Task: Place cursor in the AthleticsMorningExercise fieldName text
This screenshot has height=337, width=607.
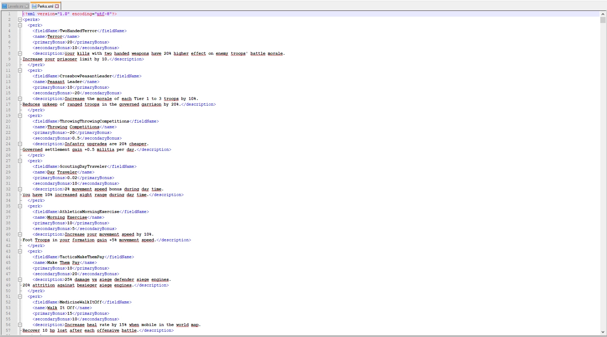Action: click(x=90, y=212)
